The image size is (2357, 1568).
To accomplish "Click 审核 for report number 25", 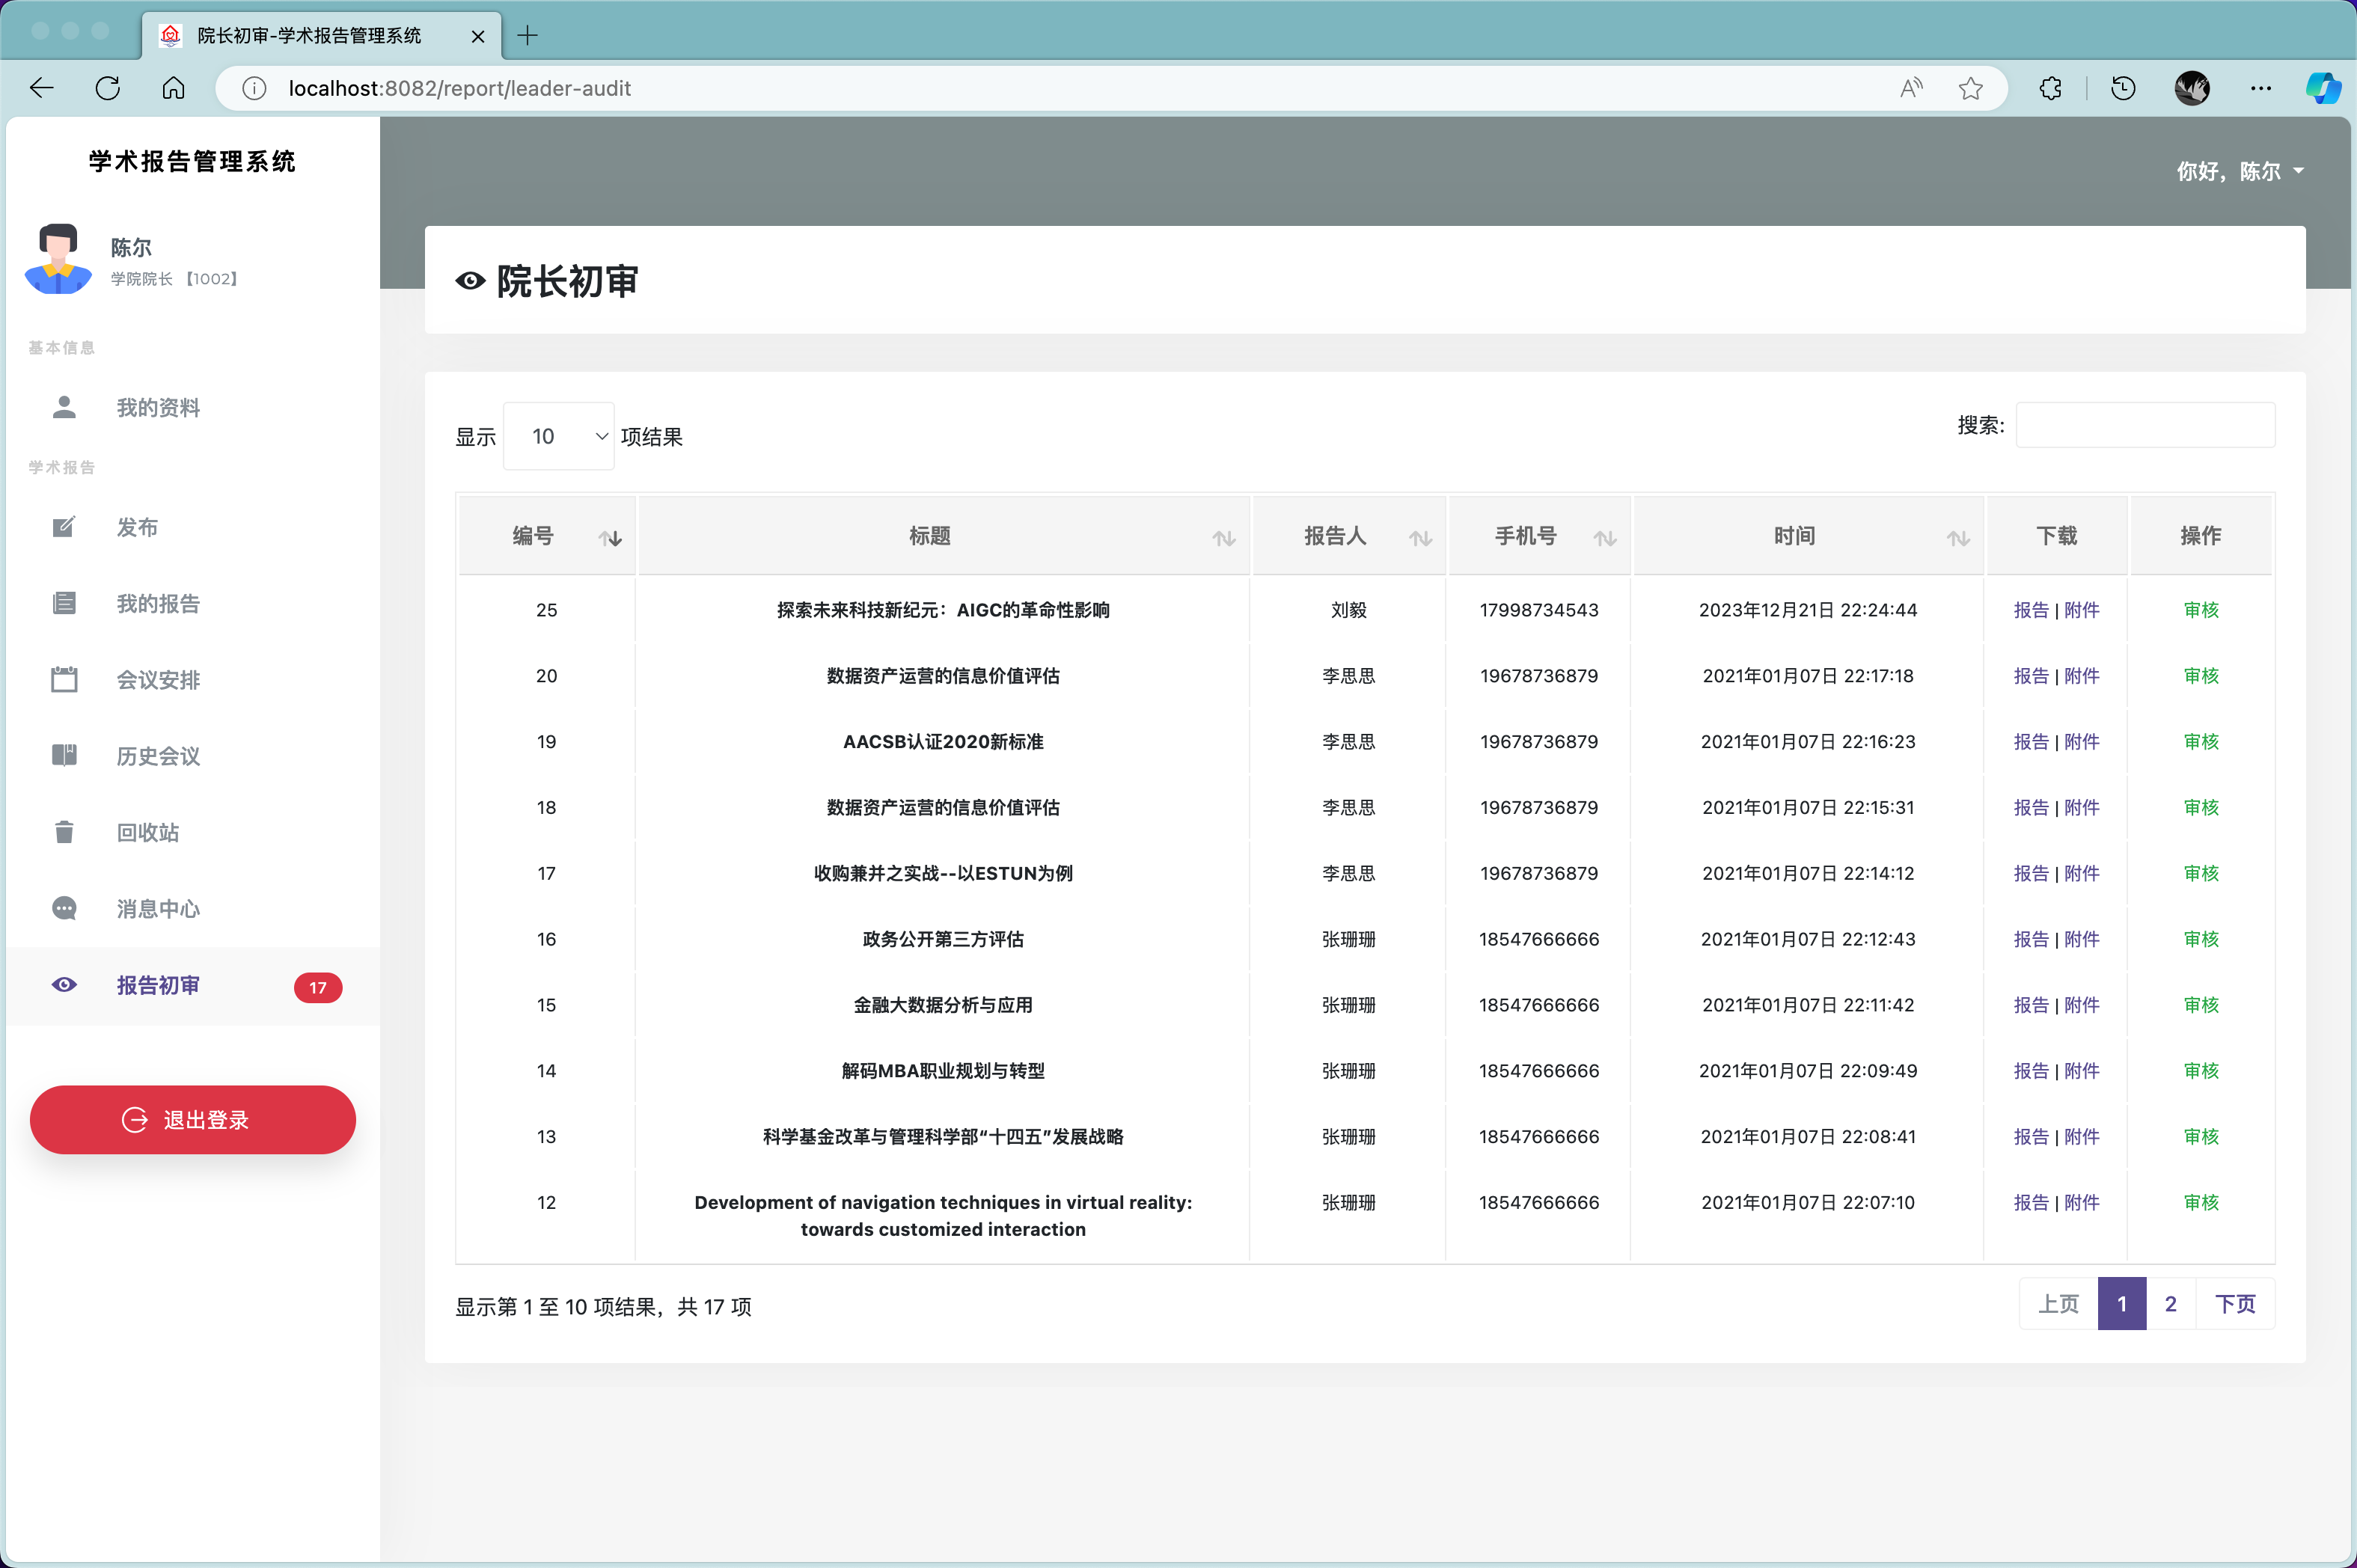I will 2200,610.
